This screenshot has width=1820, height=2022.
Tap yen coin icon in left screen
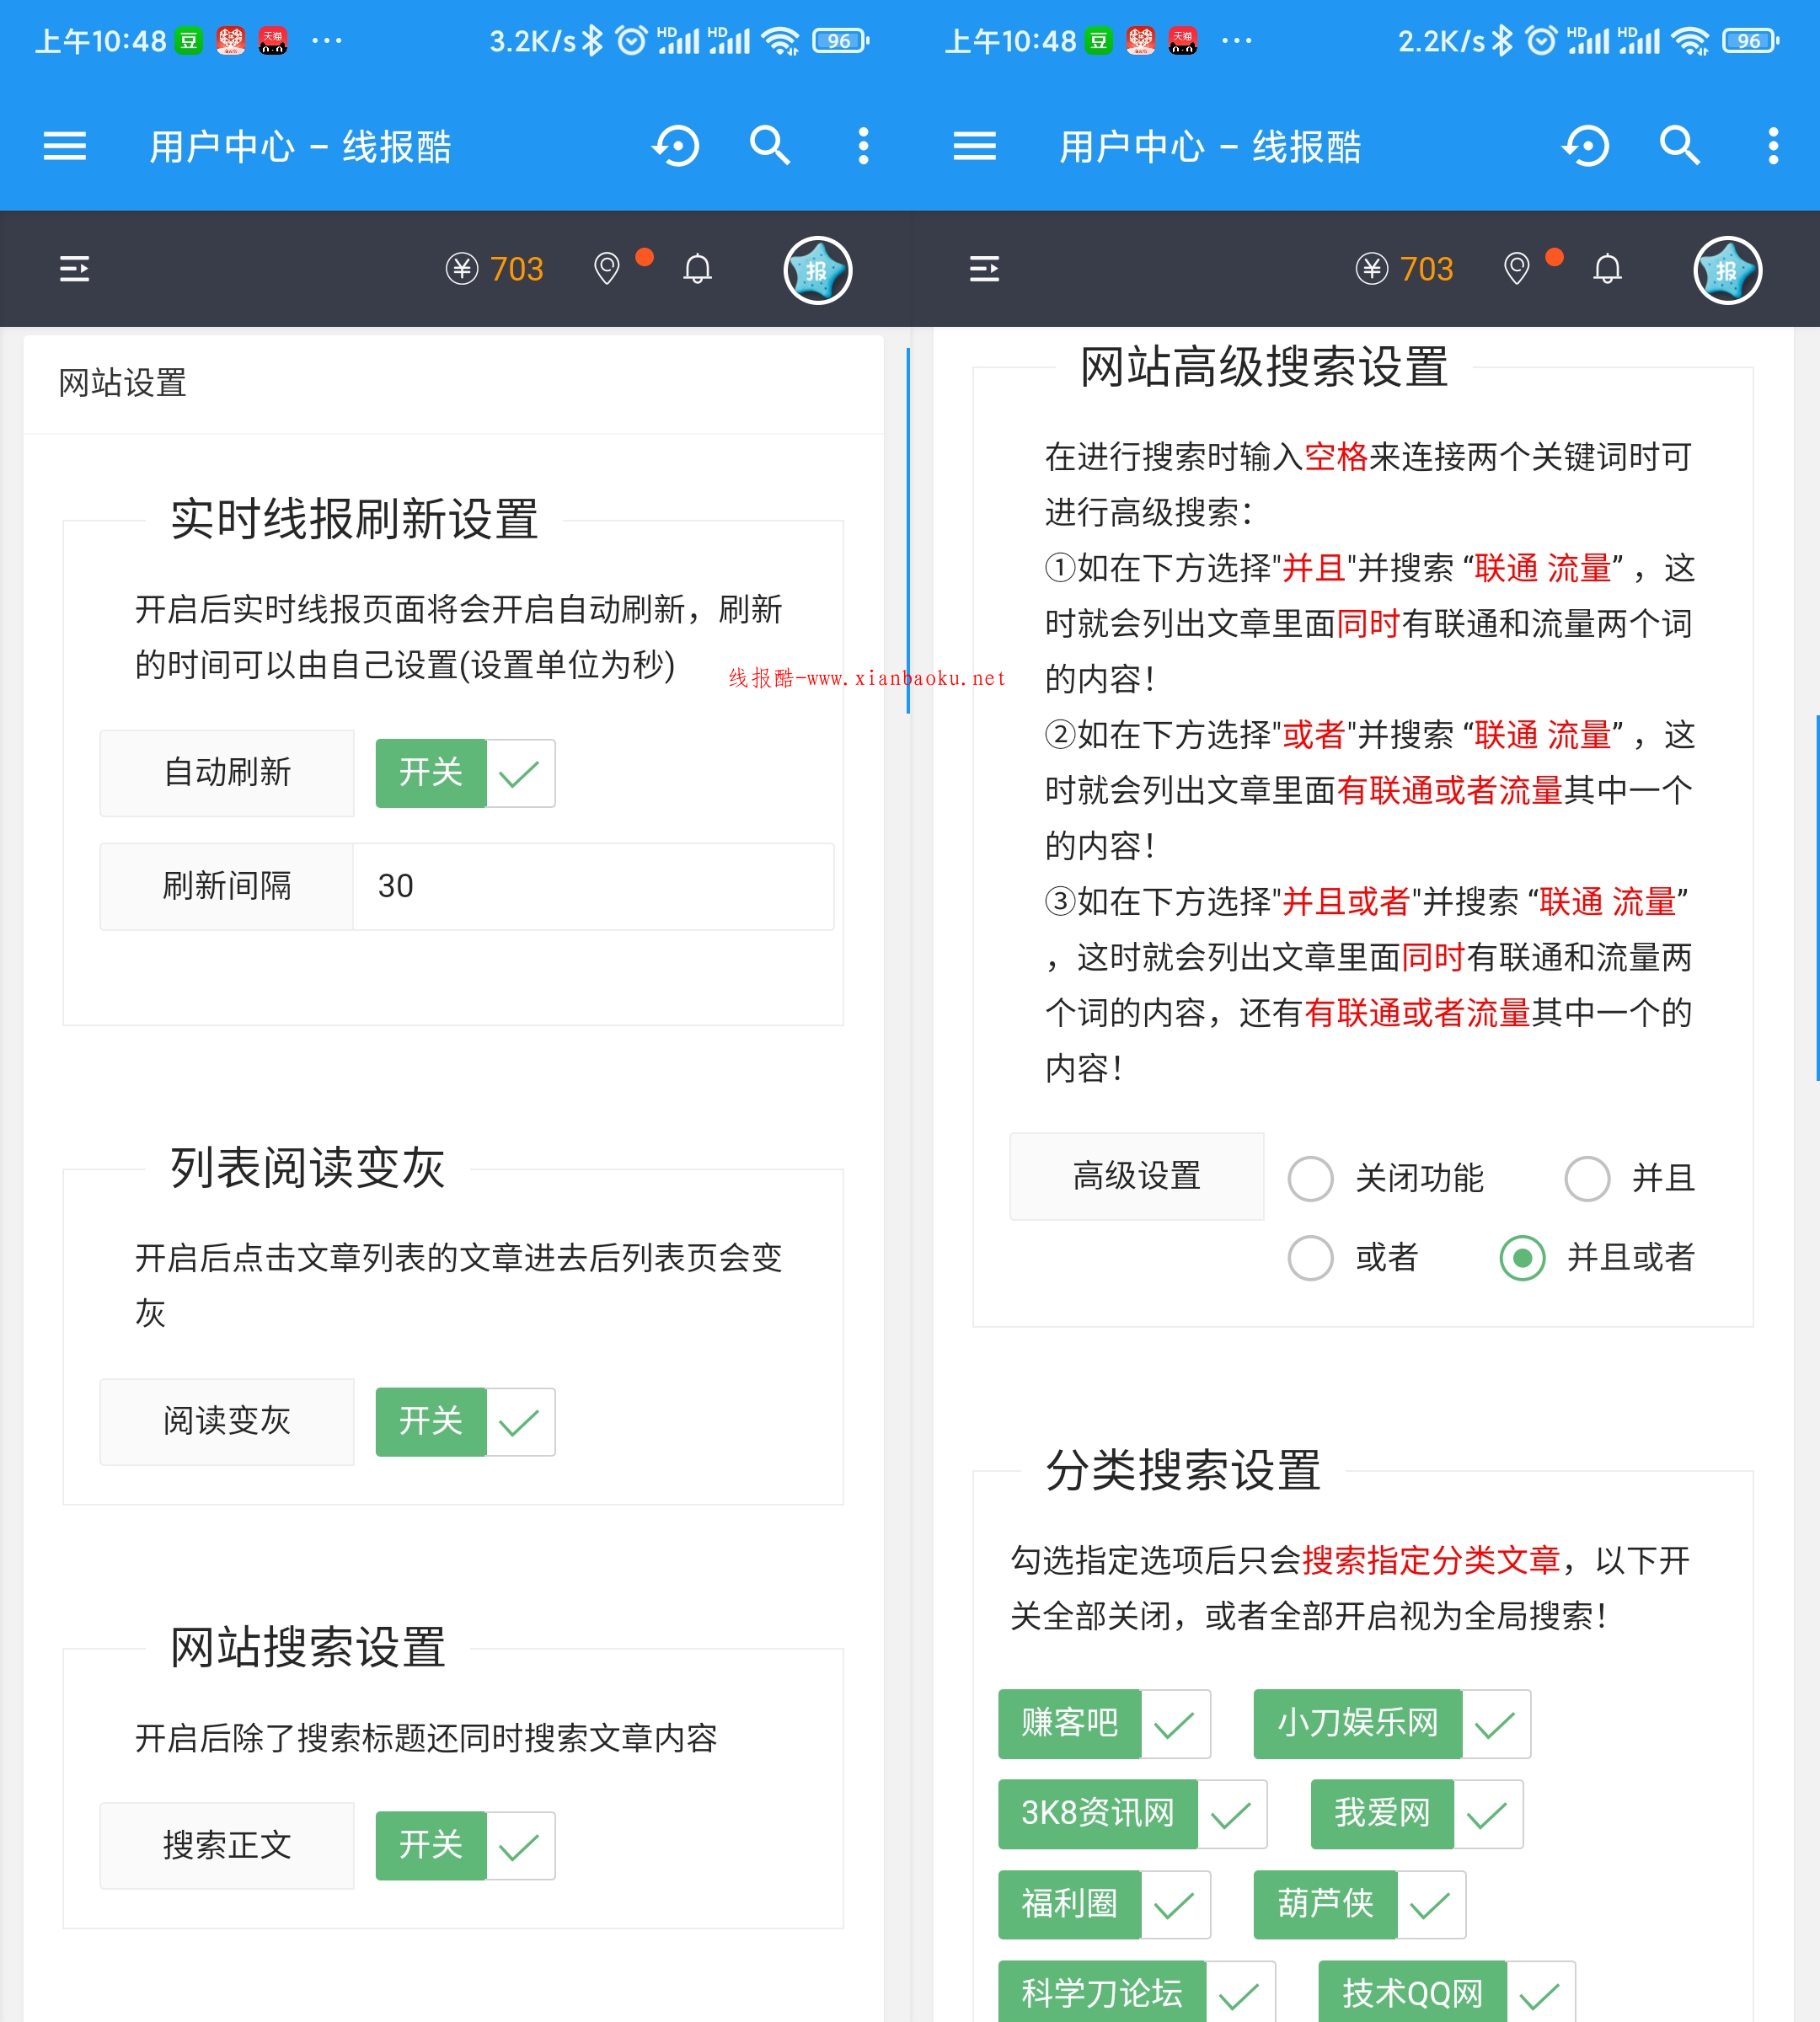coord(462,269)
